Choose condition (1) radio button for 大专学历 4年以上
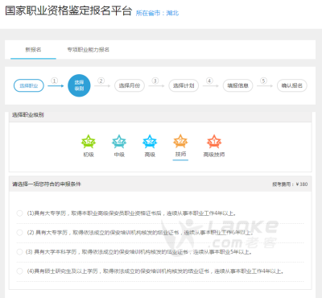The width and height of the screenshot is (322, 298). pos(19,213)
